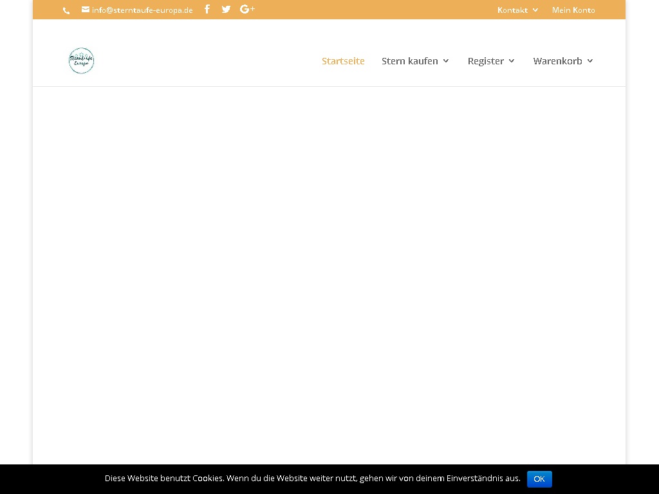The height and width of the screenshot is (494, 659).
Task: Expand the Warenkorb dropdown chevron
Action: (x=590, y=60)
